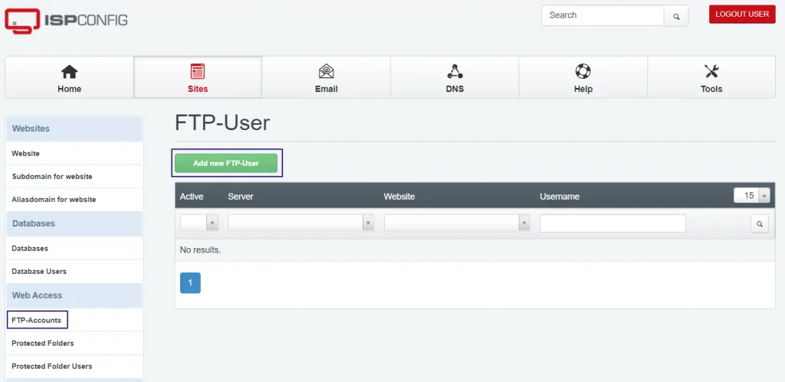Click the No results. message

(x=200, y=250)
